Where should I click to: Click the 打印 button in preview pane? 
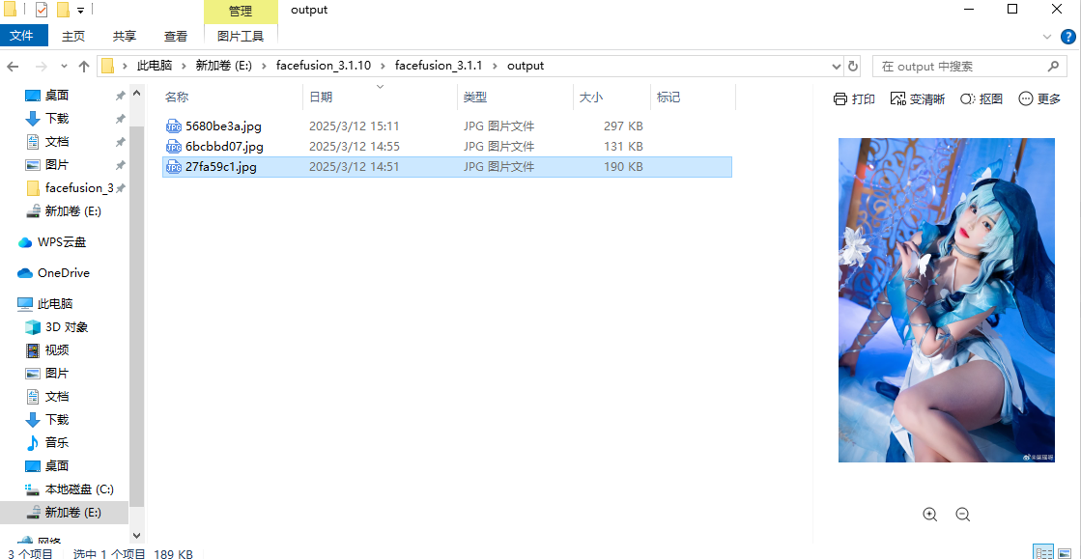point(854,99)
